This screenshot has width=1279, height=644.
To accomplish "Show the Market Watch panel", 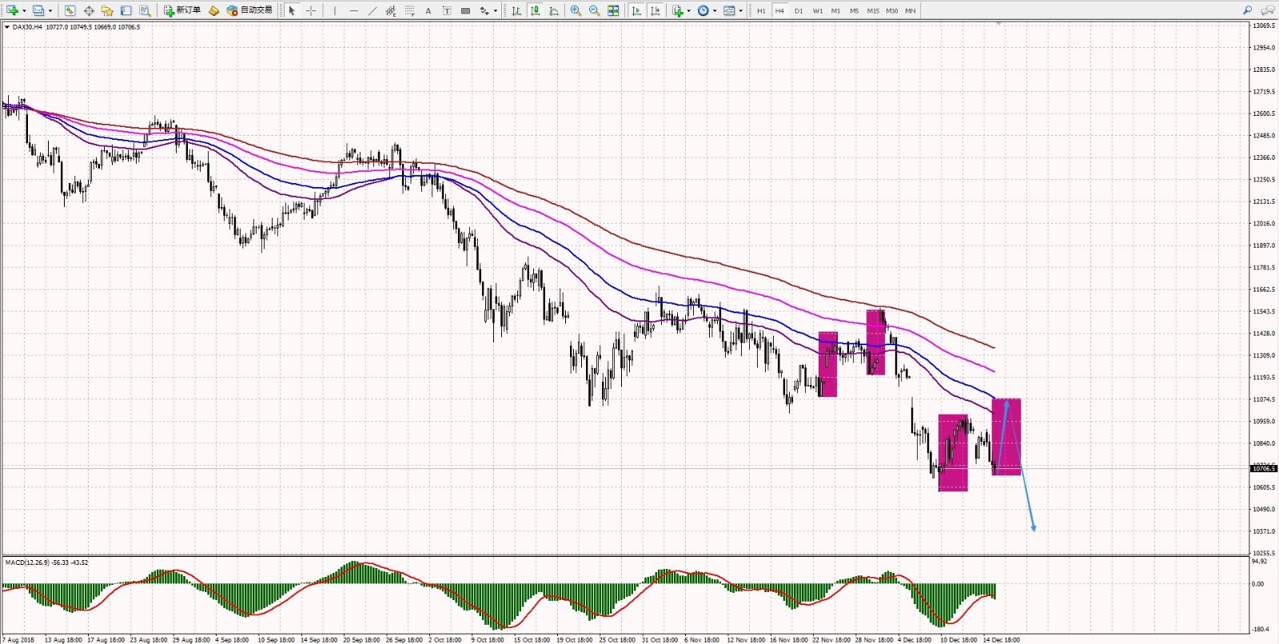I will coord(70,10).
